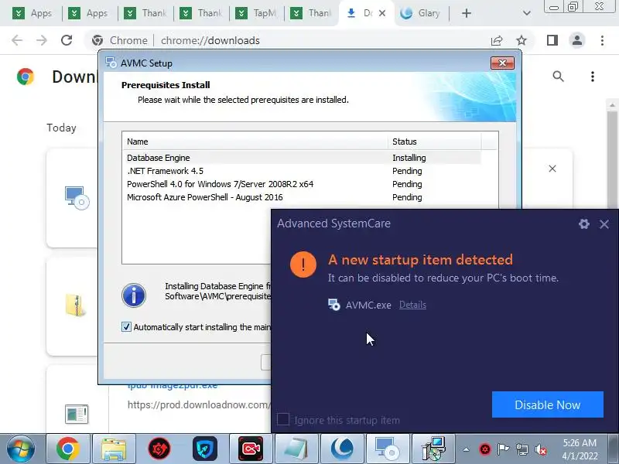Select .NET Framework 4.5 row
The image size is (619, 464).
302,171
